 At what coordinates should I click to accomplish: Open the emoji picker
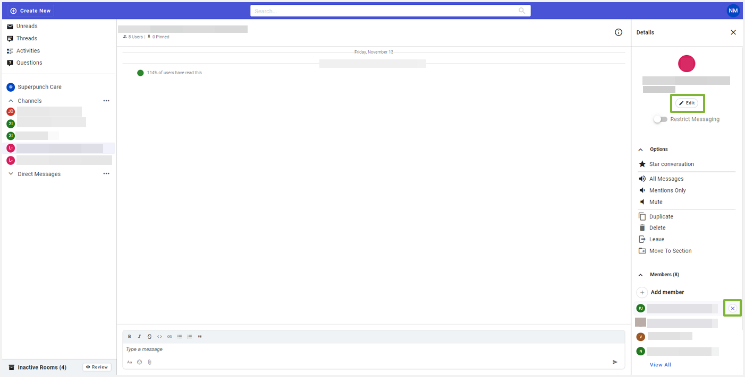139,362
